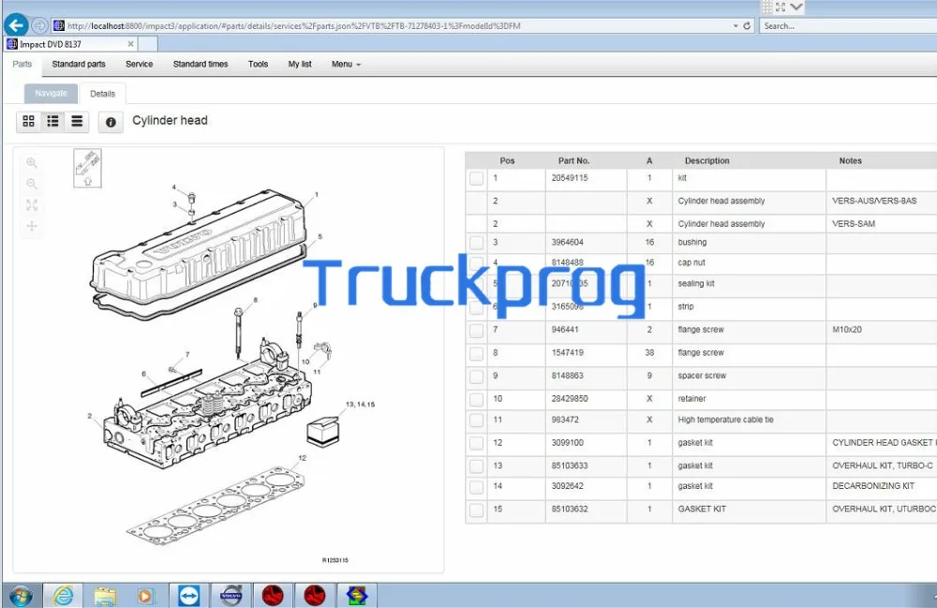937x608 pixels.
Task: Tick checkbox for flange screw 1547419
Action: (x=476, y=353)
